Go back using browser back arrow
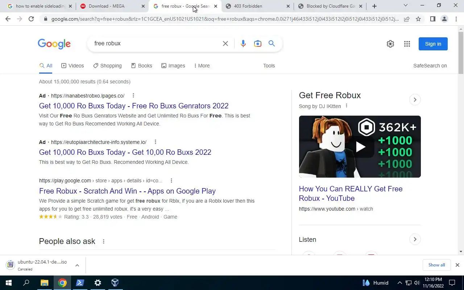This screenshot has width=464, height=290. [x=8, y=19]
